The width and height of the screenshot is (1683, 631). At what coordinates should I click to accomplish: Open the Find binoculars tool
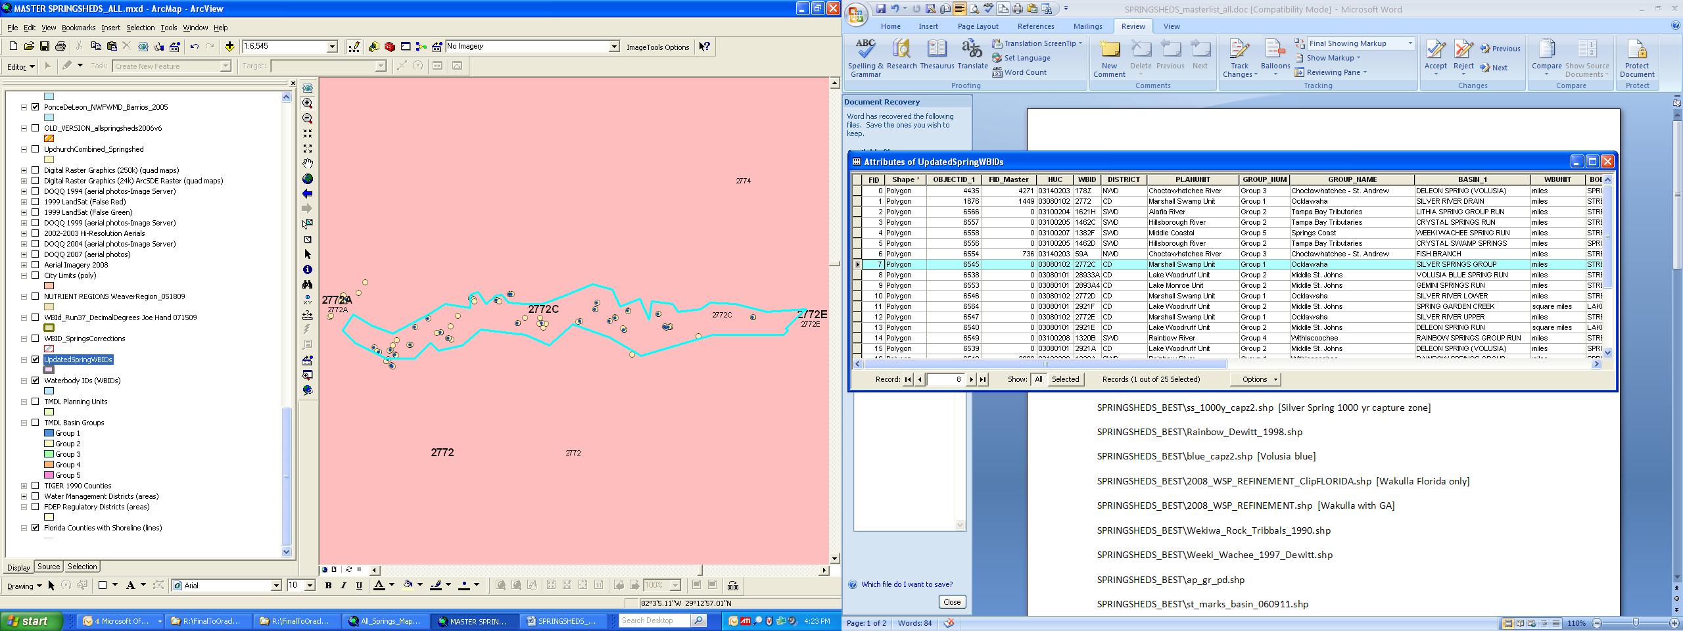tap(307, 285)
